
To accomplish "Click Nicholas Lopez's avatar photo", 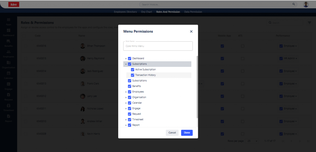I will tap(83, 109).
